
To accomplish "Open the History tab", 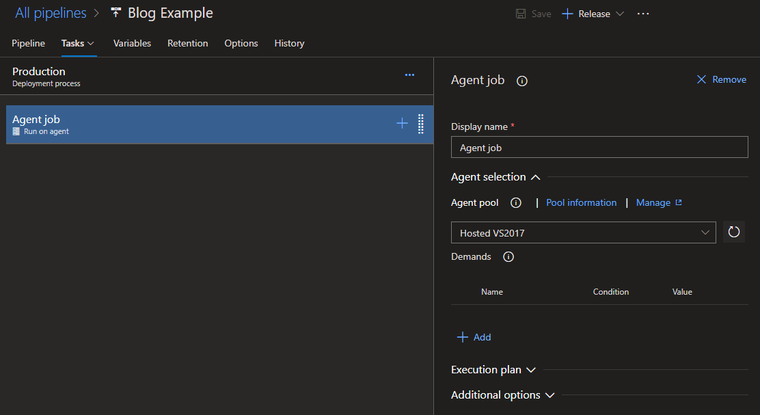I will click(289, 43).
